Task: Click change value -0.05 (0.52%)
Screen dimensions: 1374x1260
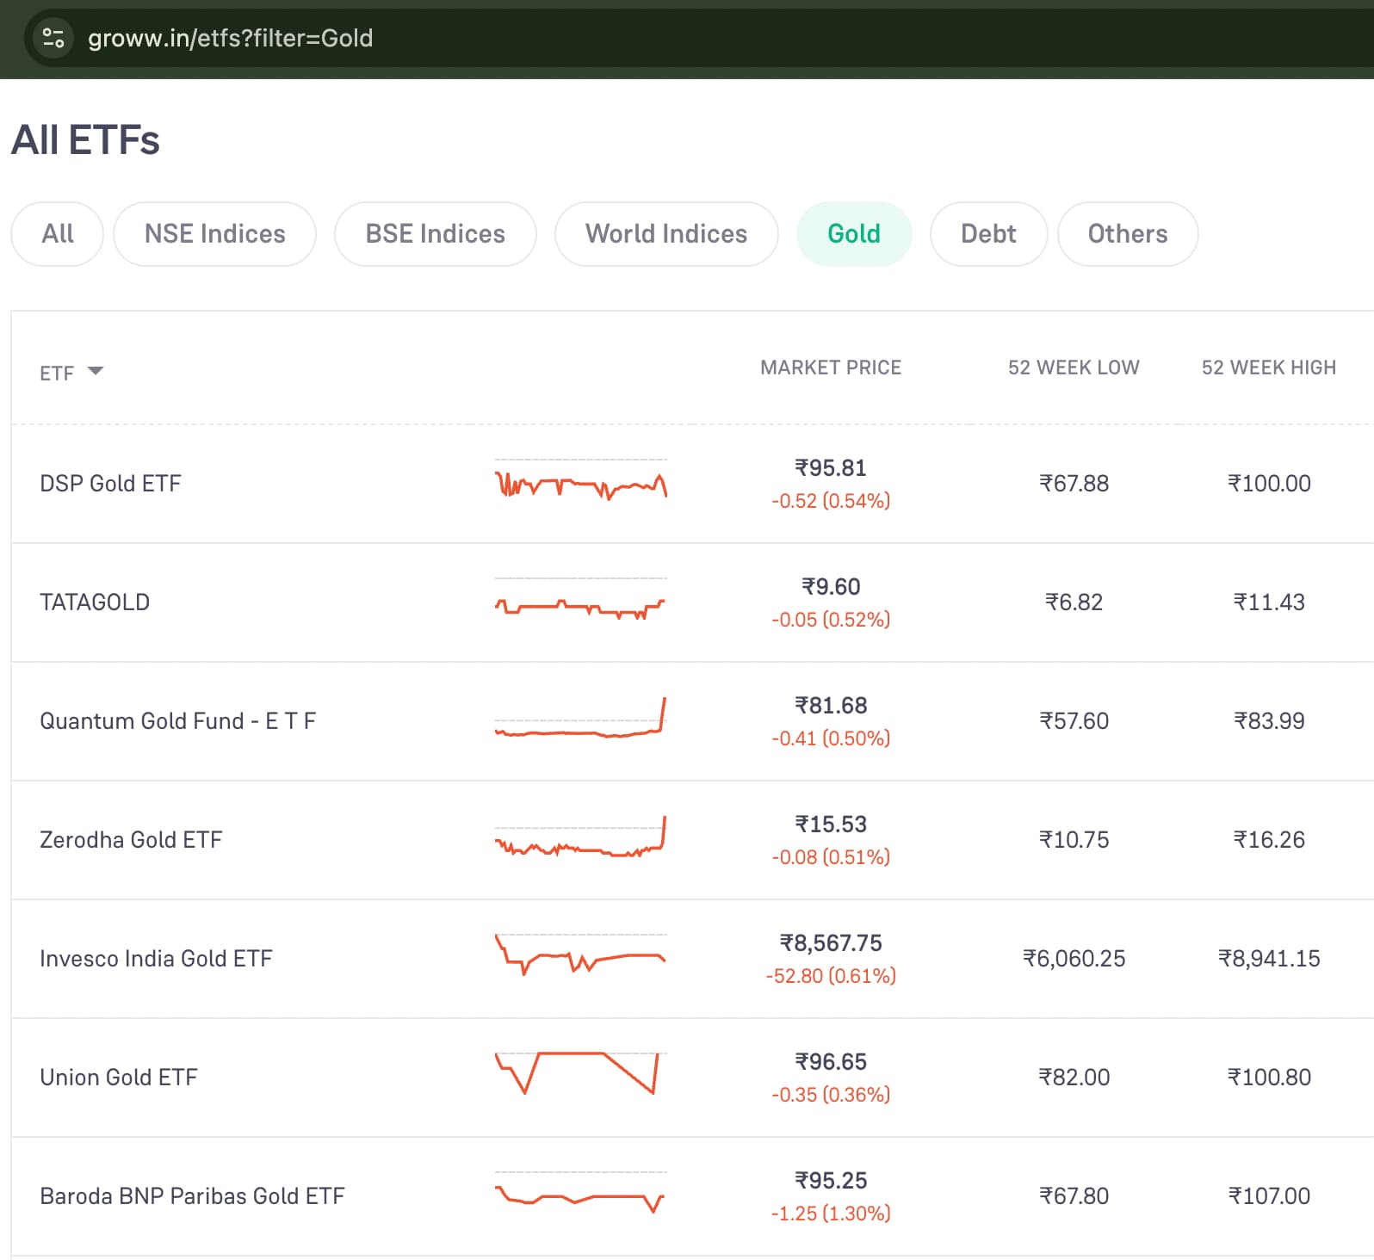Action: pos(831,620)
